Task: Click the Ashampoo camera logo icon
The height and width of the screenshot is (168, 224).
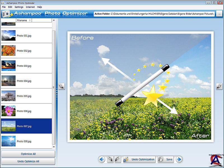Action: [6, 14]
